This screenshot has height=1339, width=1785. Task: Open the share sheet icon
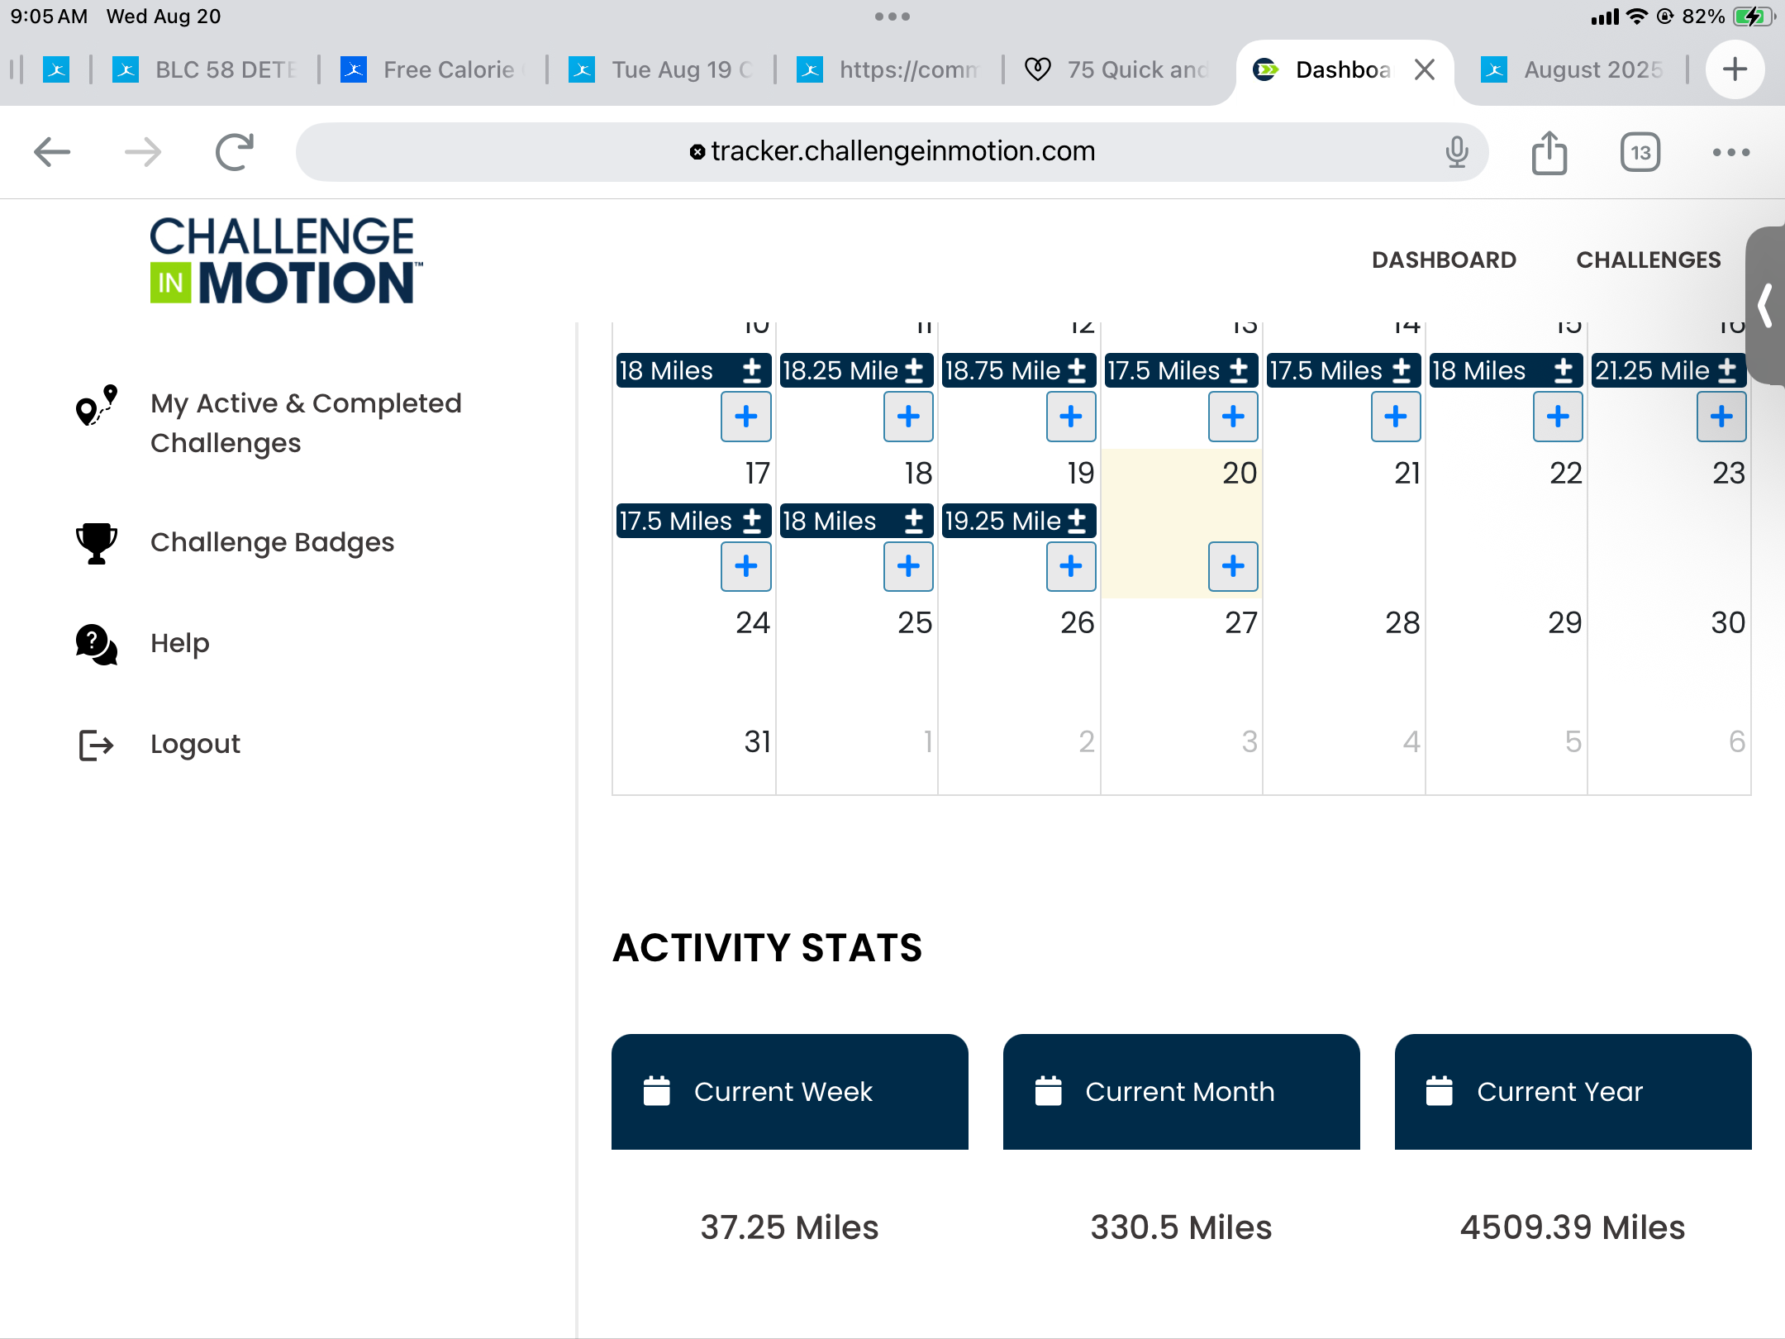1549,152
